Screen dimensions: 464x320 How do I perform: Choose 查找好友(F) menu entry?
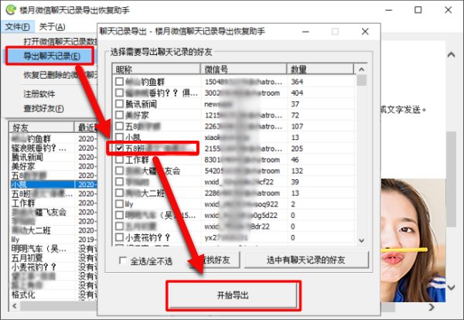pos(43,108)
